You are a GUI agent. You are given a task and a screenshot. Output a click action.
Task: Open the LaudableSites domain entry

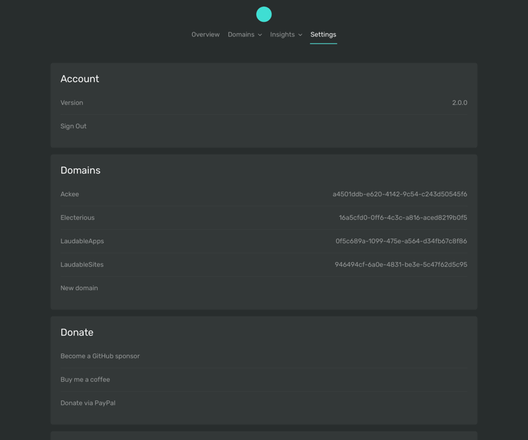263,265
